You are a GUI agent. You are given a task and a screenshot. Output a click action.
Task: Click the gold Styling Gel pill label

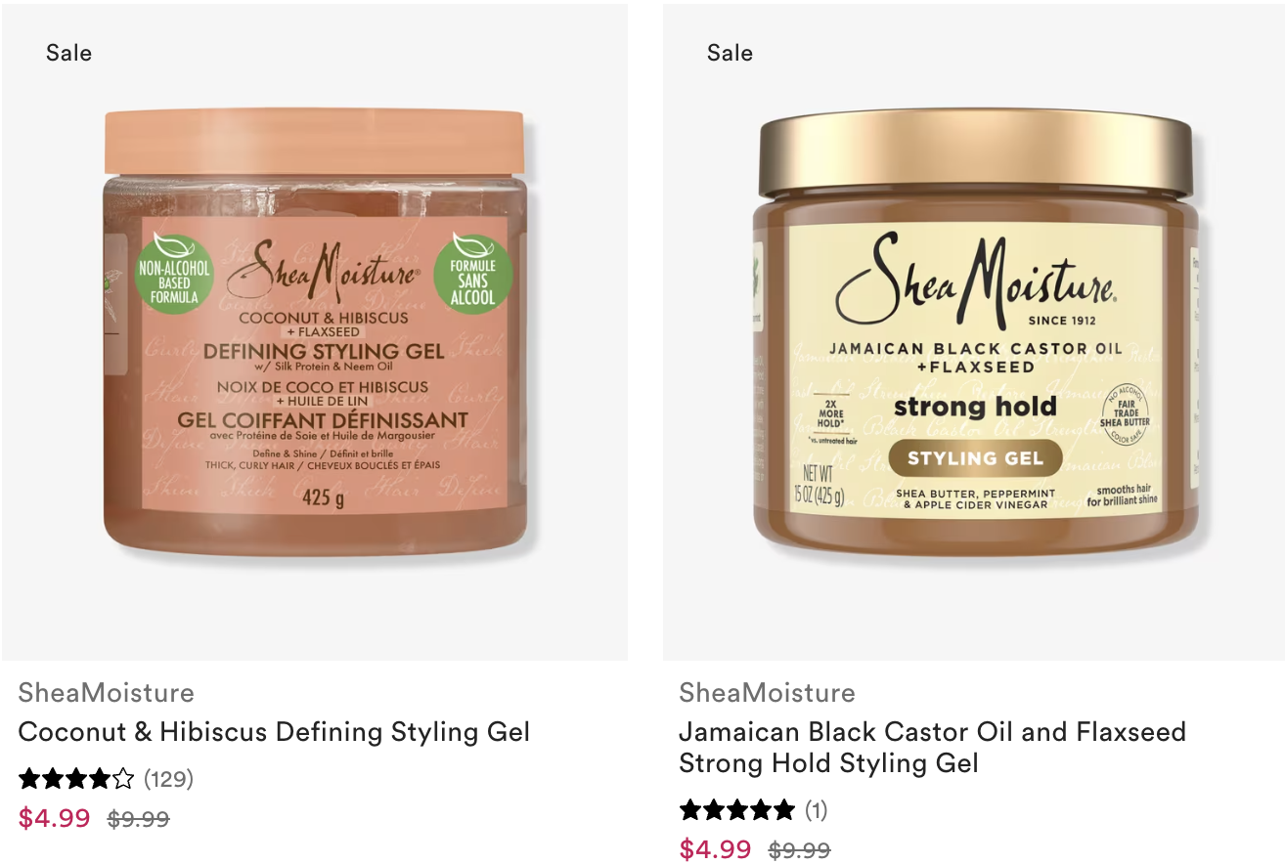pyautogui.click(x=974, y=457)
